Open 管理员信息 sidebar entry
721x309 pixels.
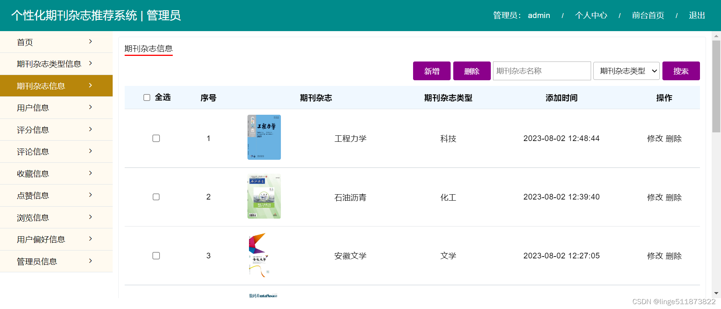[x=56, y=261]
